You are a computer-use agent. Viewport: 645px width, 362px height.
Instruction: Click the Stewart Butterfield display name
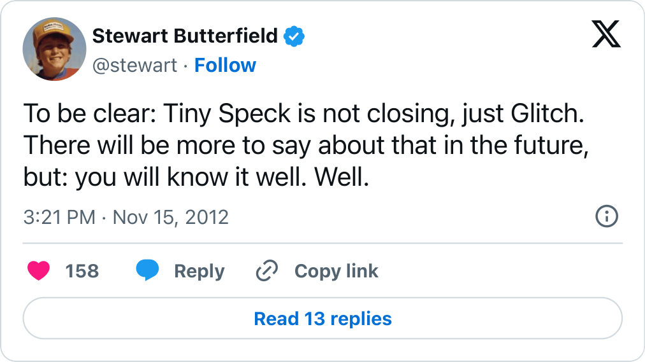pos(185,36)
